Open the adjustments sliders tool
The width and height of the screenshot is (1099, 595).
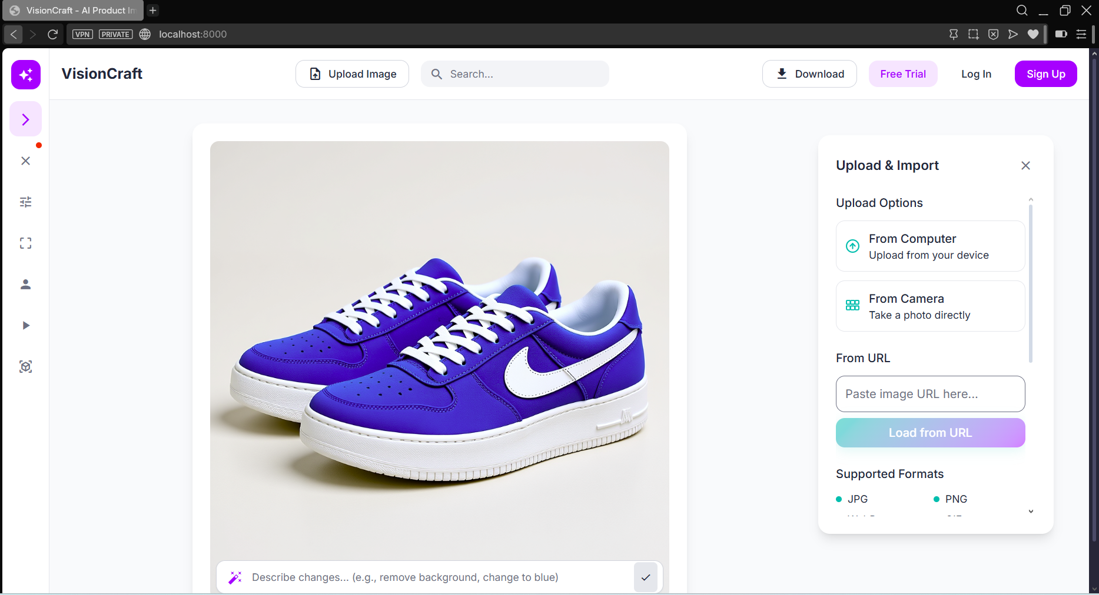(x=26, y=202)
